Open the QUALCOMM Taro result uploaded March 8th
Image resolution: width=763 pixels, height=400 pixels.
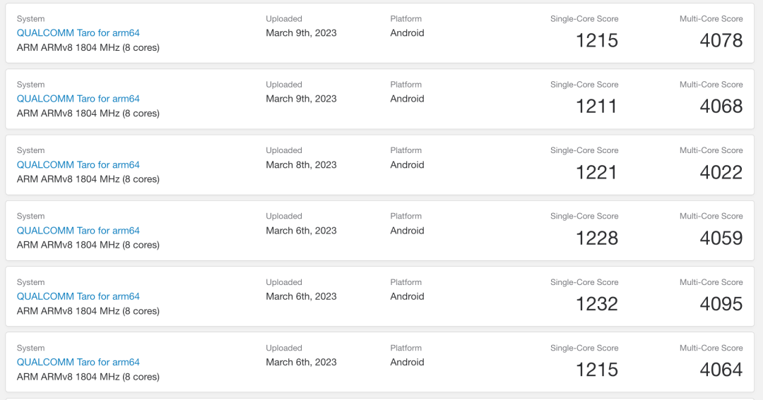pyautogui.click(x=78, y=164)
